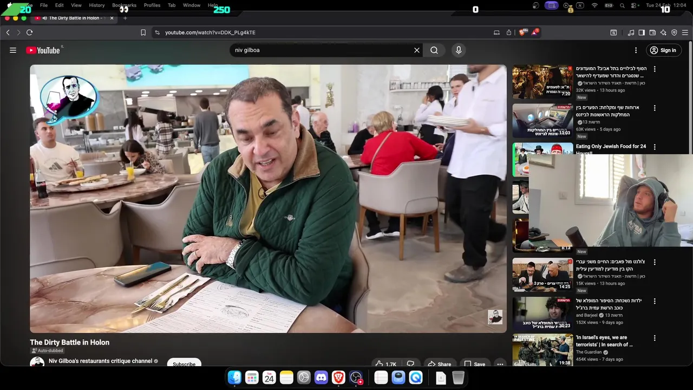This screenshot has width=693, height=390.
Task: Toggle the Brave sidebar panel
Action: [642, 32]
